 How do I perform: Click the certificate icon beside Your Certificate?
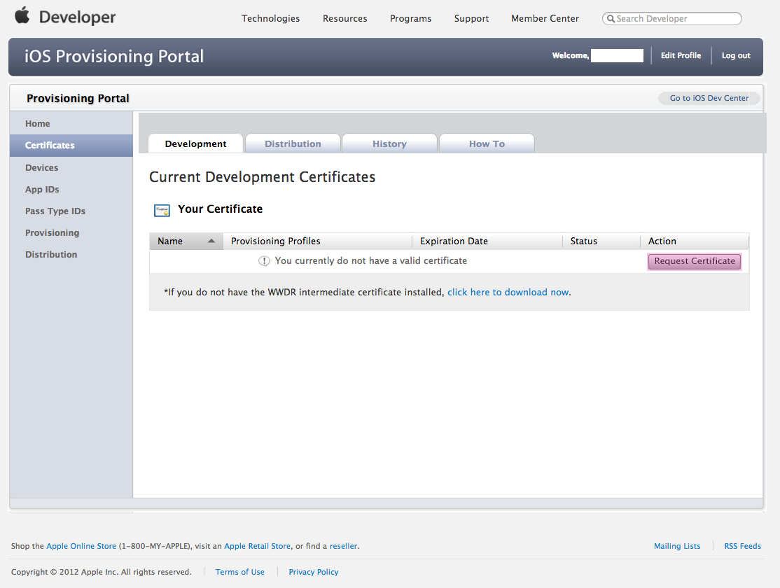pyautogui.click(x=162, y=211)
